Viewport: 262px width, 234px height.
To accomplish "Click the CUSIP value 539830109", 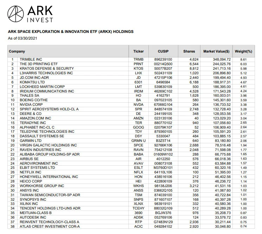I will click(163, 87).
